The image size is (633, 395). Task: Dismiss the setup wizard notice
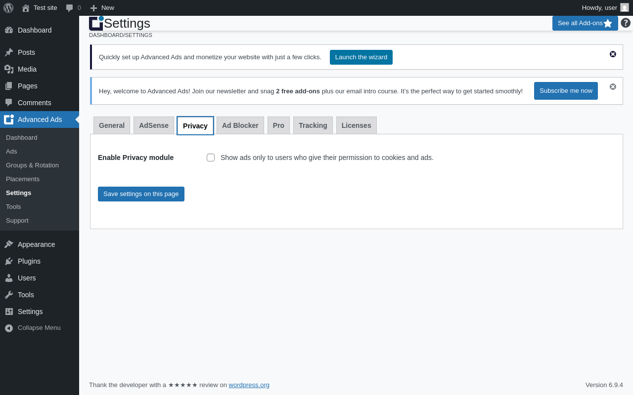(613, 54)
